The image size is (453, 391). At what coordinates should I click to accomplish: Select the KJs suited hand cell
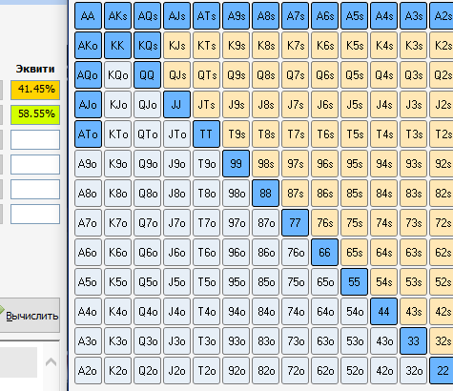click(176, 45)
